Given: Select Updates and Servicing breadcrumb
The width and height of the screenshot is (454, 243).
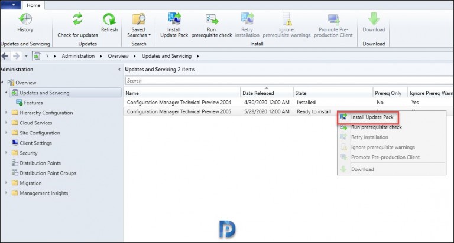Looking at the screenshot, I should pyautogui.click(x=167, y=56).
